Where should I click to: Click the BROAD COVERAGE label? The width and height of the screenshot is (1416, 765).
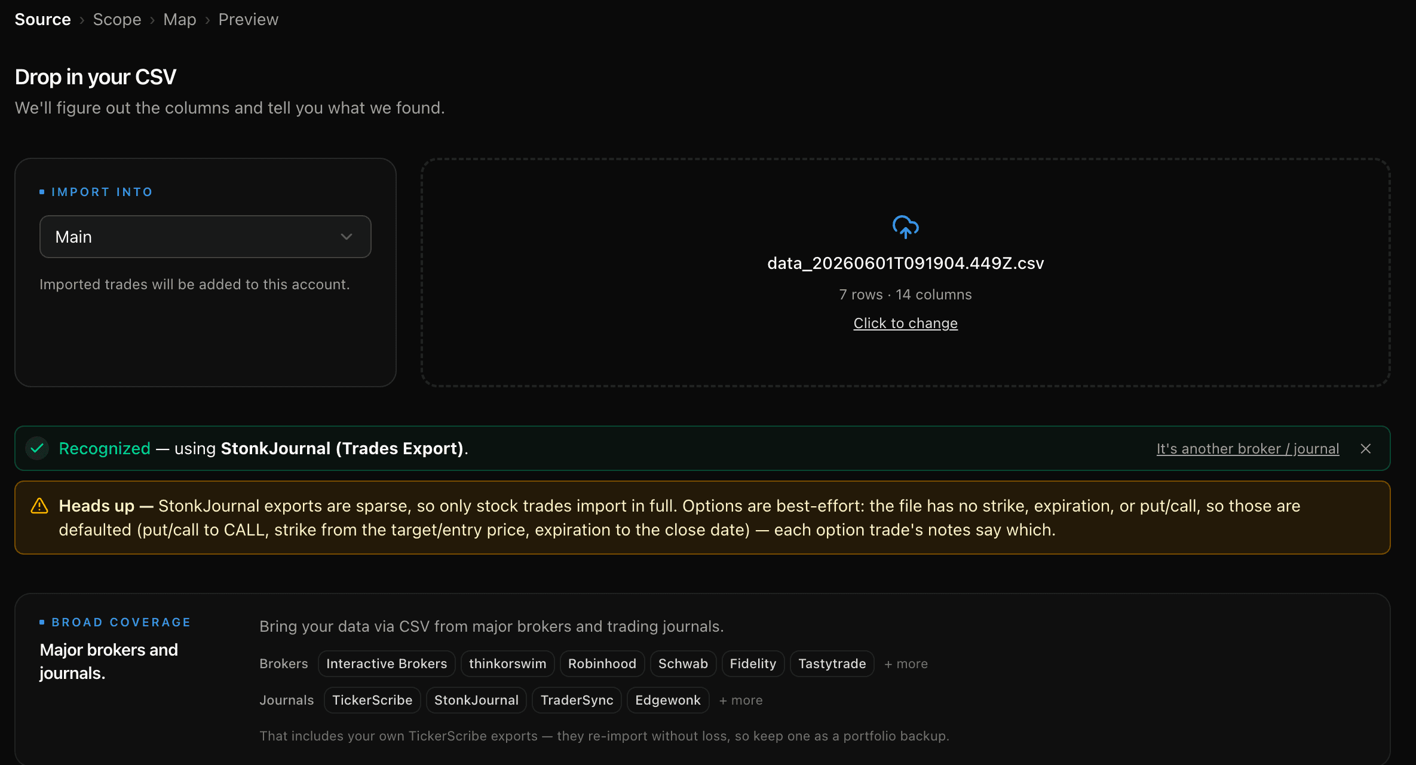121,622
